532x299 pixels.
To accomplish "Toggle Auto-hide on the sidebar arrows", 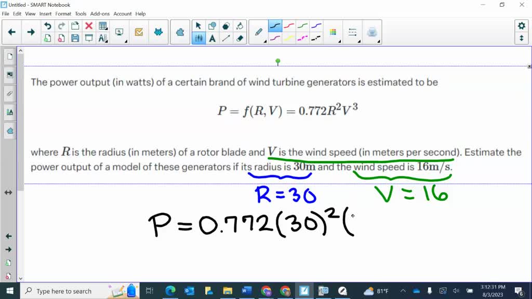I will (8, 192).
